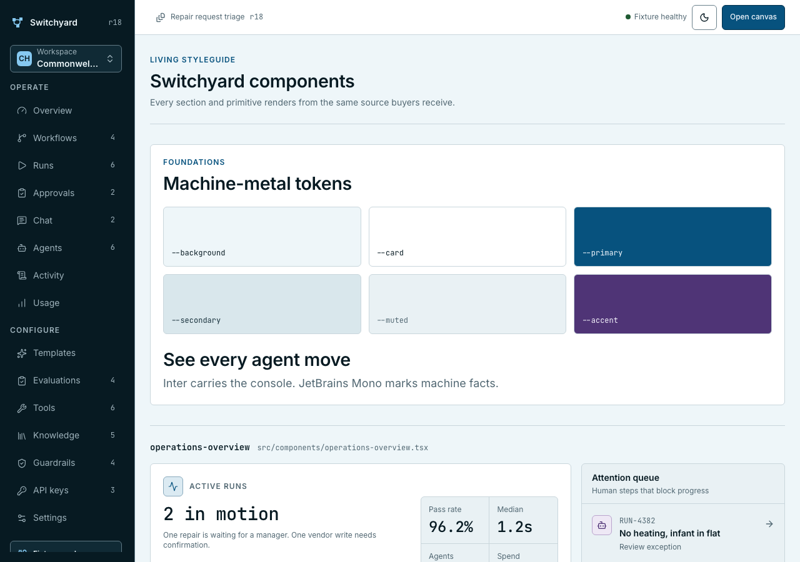Click the Open canvas button
The height and width of the screenshot is (562, 800).
coord(753,17)
